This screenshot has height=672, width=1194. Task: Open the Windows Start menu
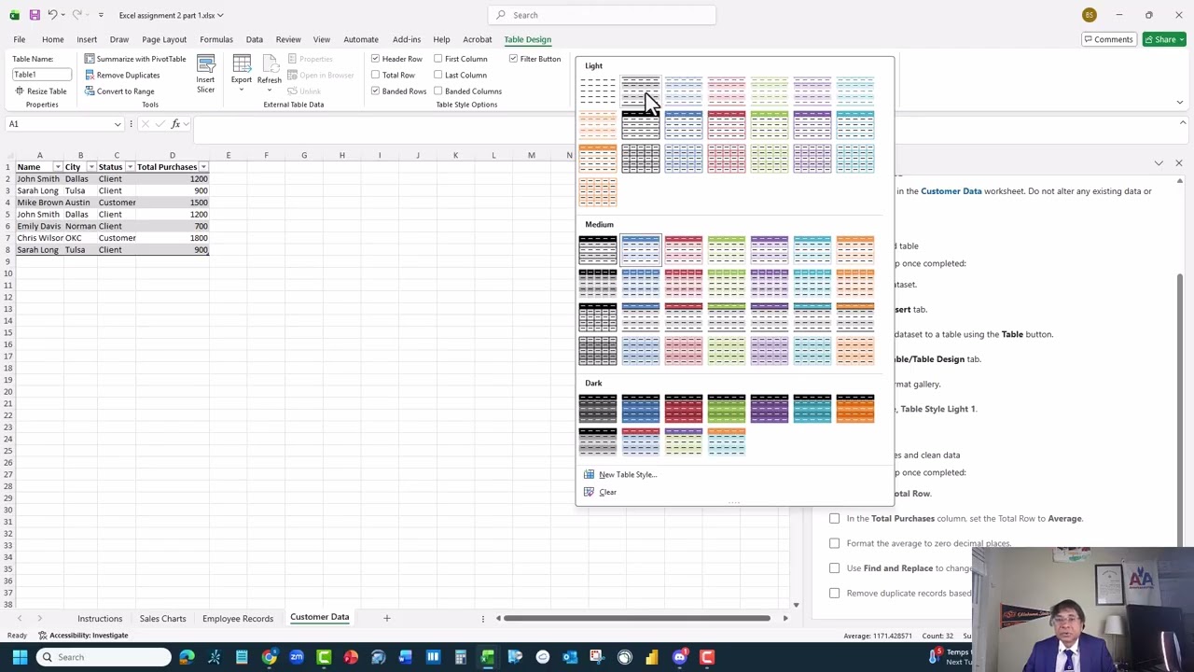coord(20,657)
